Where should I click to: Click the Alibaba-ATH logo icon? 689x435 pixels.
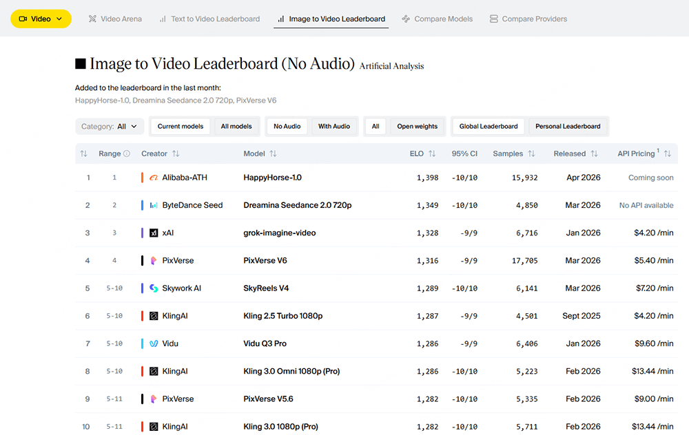(154, 178)
